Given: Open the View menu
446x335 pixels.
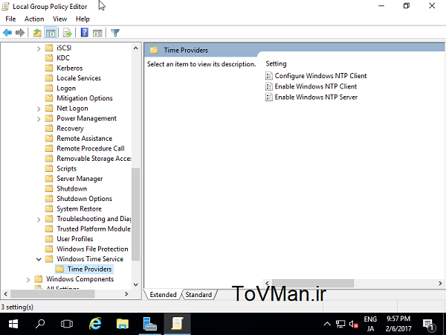Looking at the screenshot, I should tap(59, 19).
